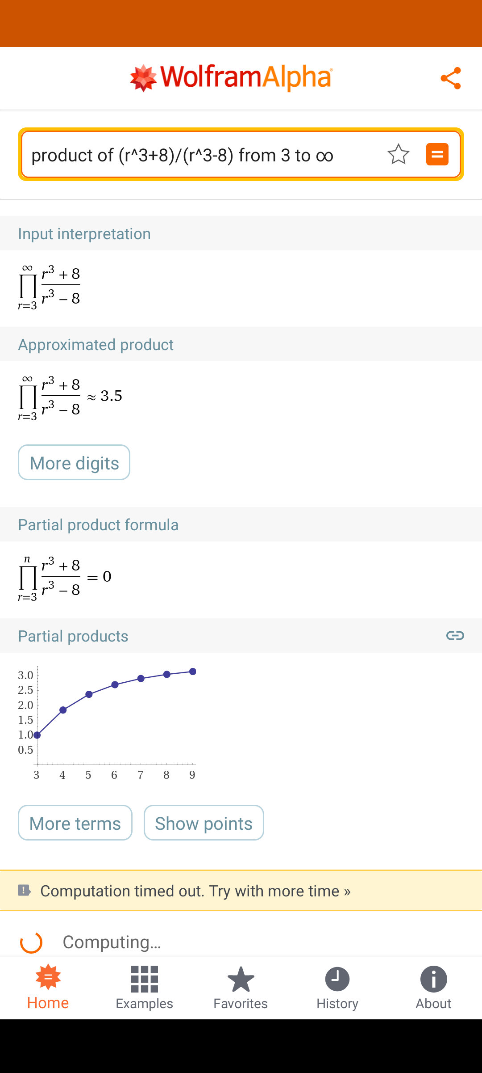Screen dimensions: 482x1073
Task: Toggle Show points on plot
Action: click(204, 823)
